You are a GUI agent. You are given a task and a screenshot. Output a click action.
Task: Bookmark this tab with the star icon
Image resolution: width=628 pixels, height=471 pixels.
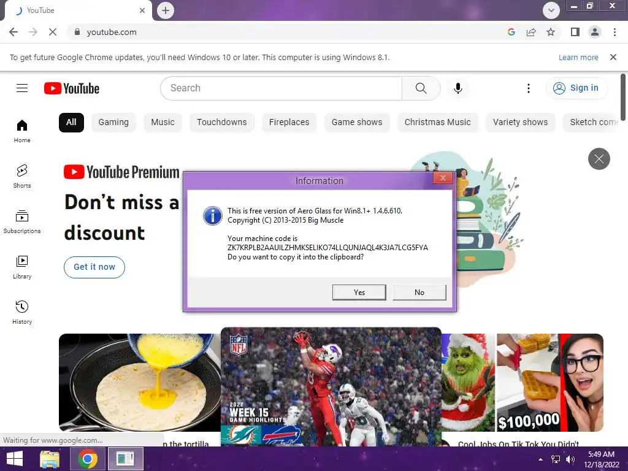[551, 32]
